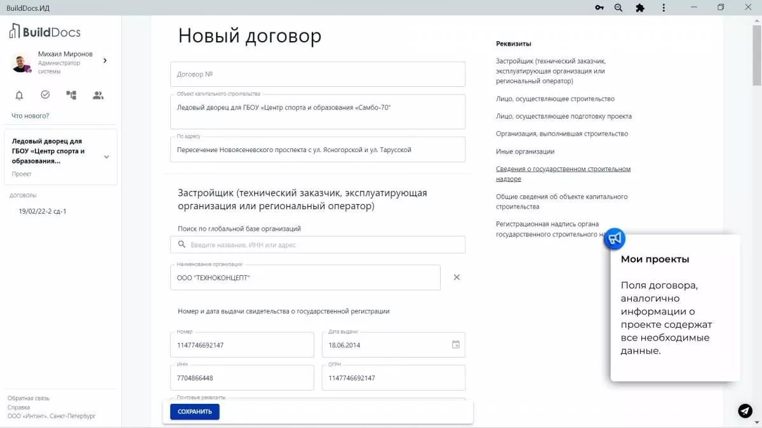Open the Дата выдачи calendar picker
762x428 pixels.
(455, 344)
